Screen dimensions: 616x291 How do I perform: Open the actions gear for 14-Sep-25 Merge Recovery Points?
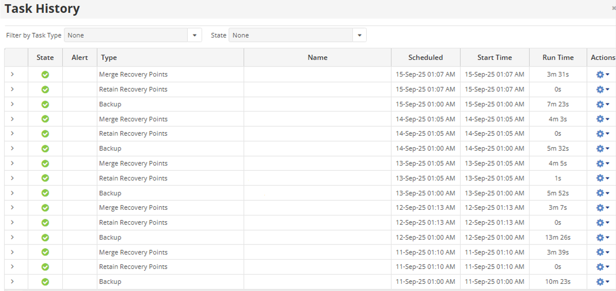(x=603, y=119)
